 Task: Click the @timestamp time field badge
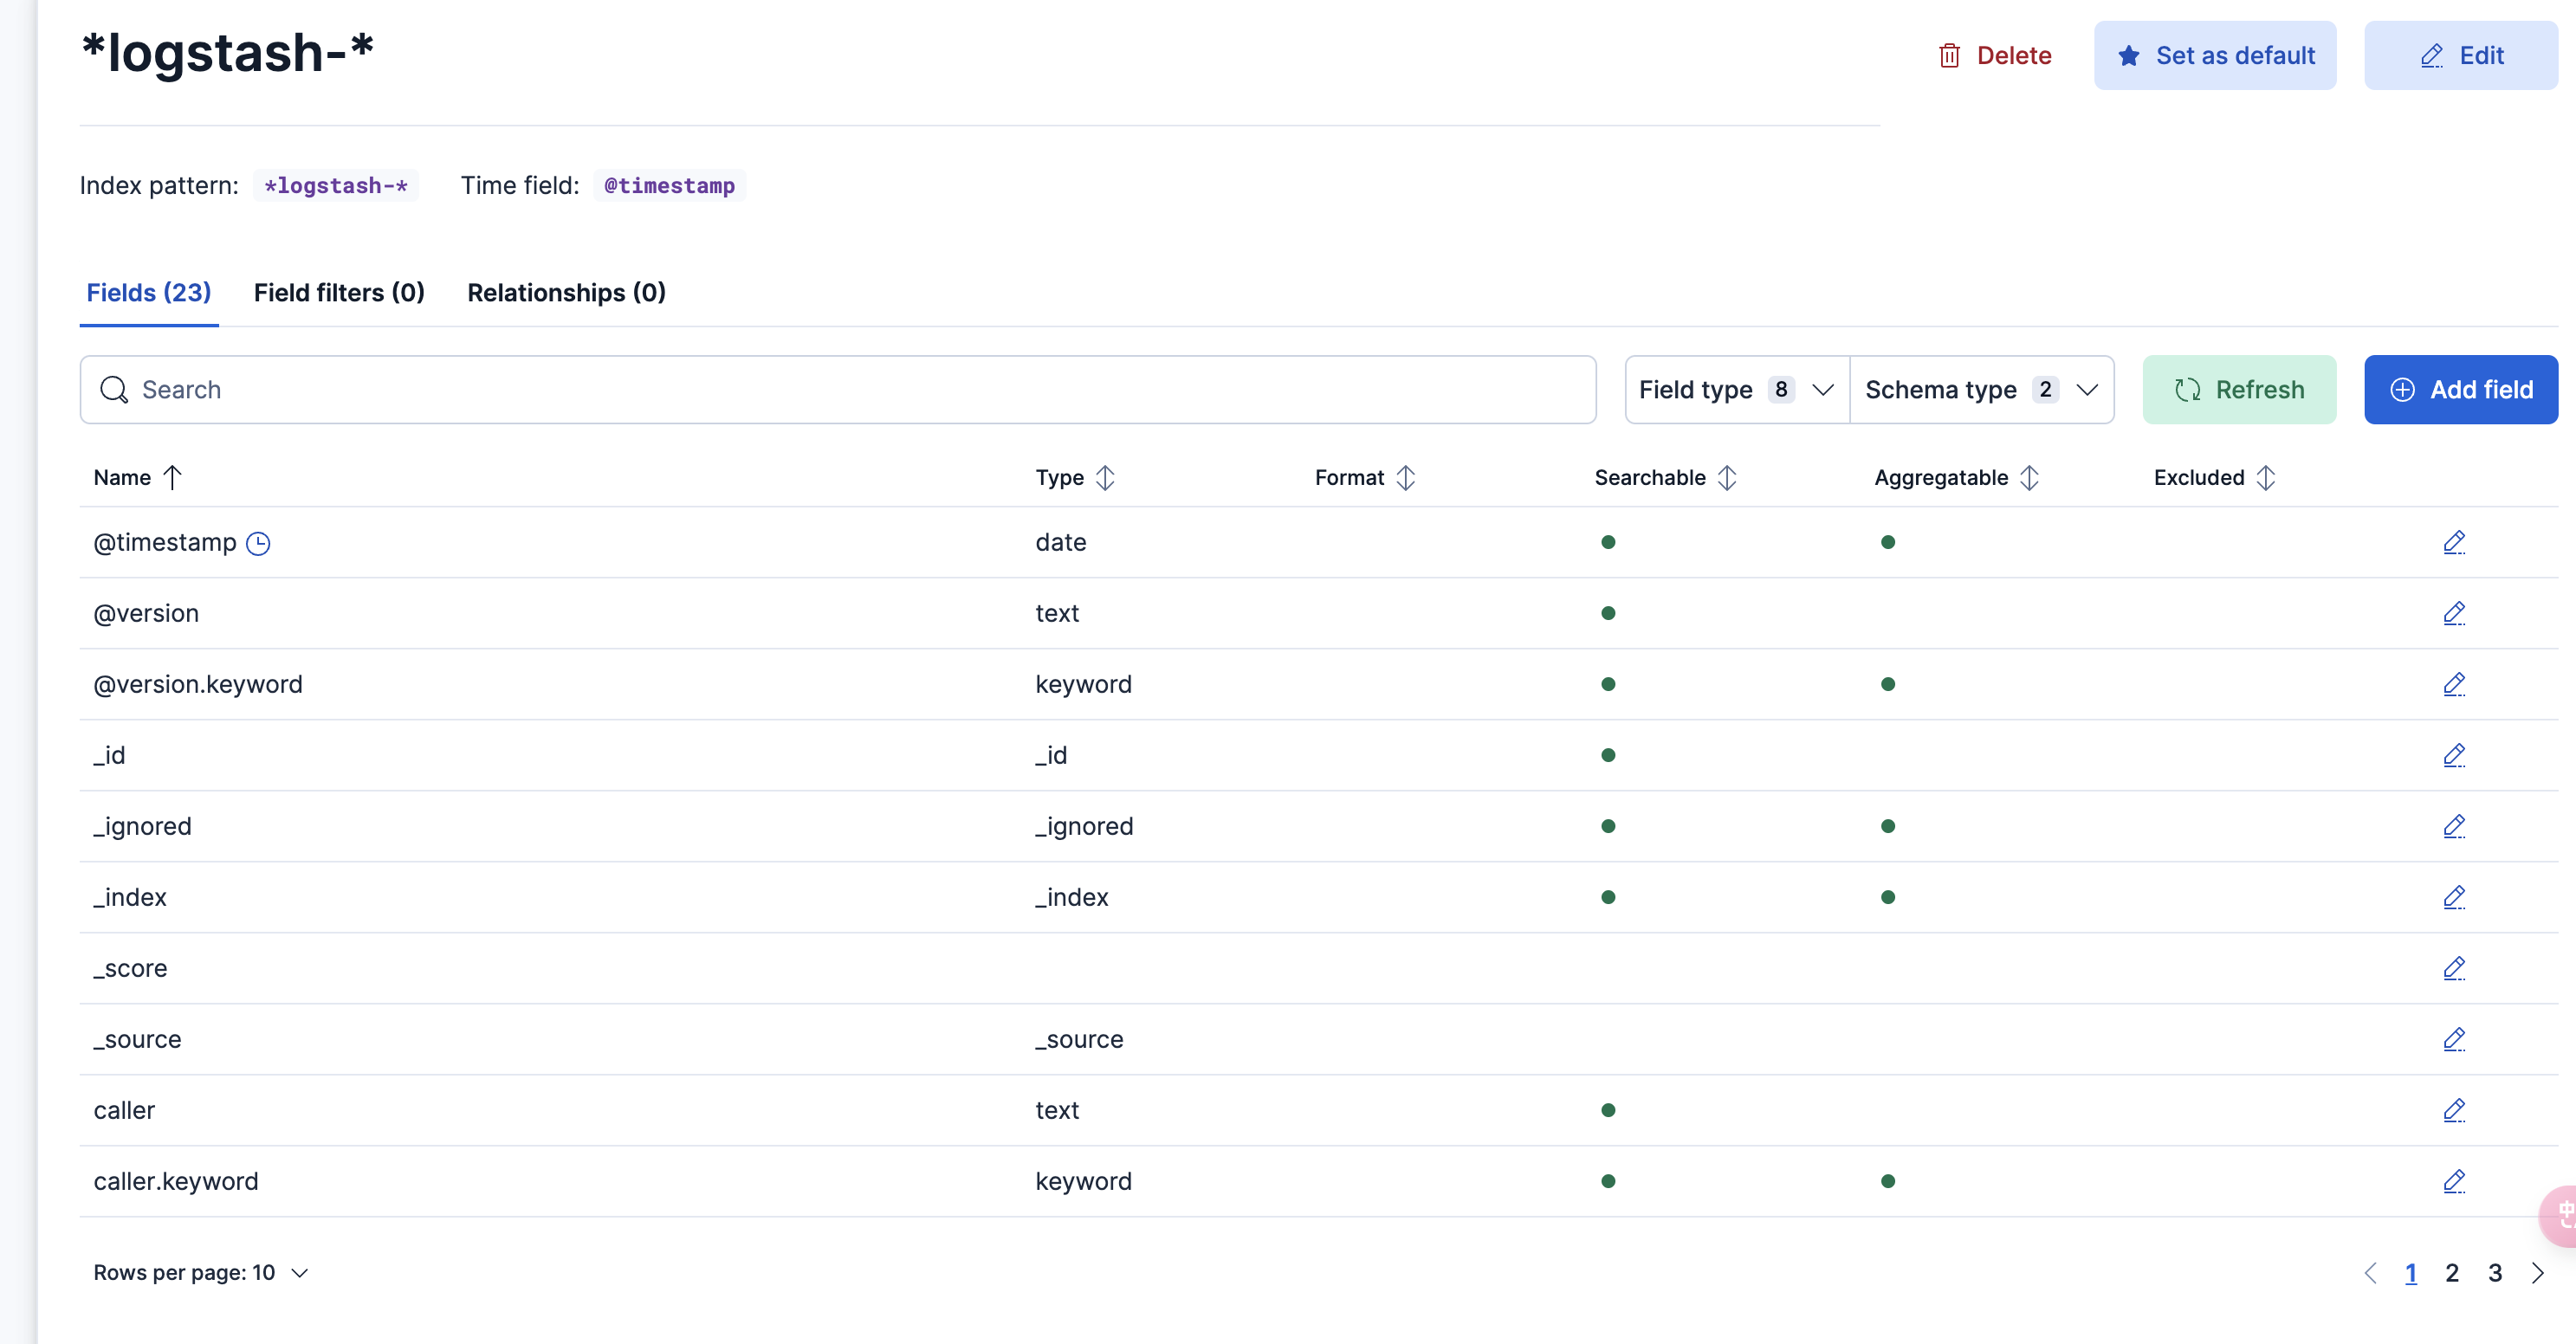(669, 185)
